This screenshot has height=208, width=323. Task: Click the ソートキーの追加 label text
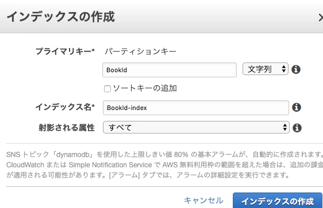(x=145, y=88)
